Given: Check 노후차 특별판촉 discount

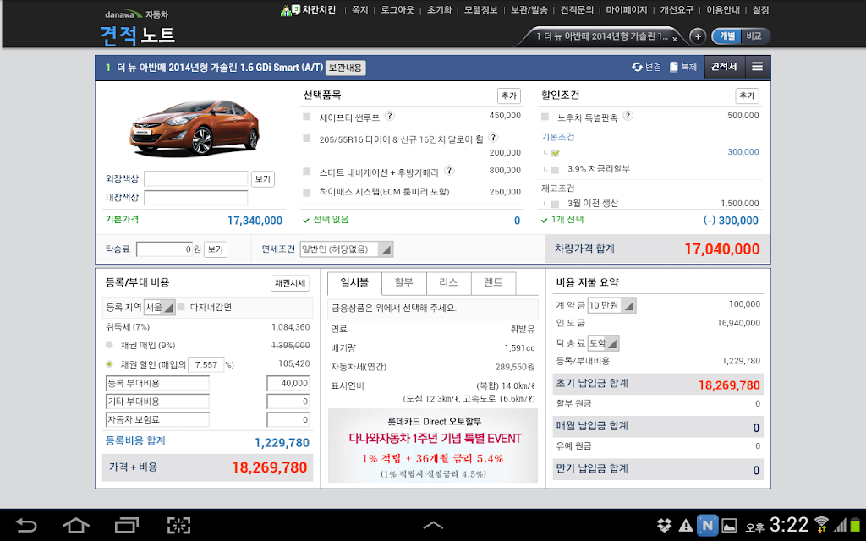Looking at the screenshot, I should pos(545,117).
